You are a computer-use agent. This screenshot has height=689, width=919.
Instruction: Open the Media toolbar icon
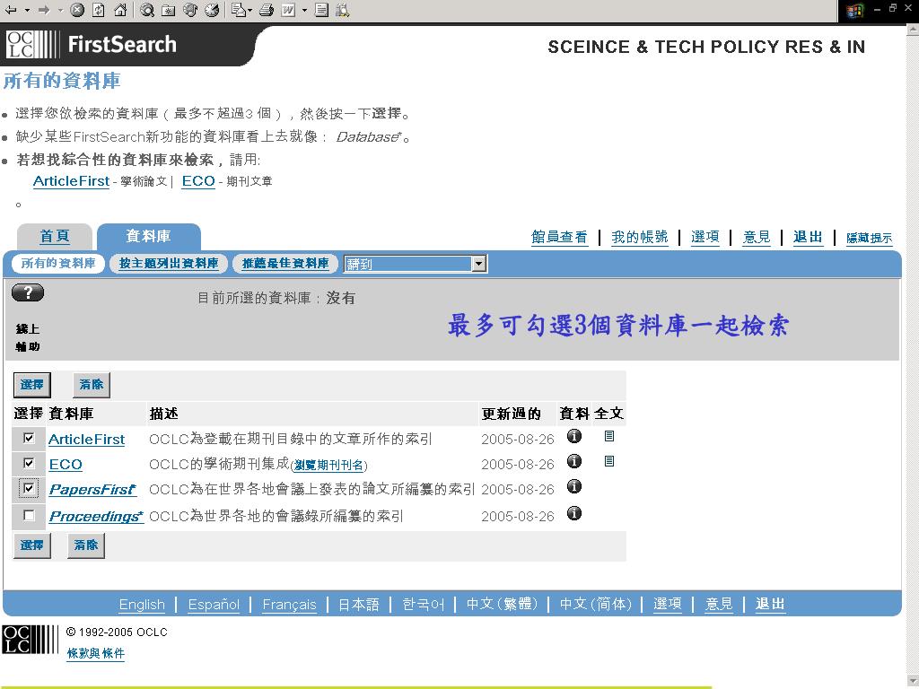pyautogui.click(x=190, y=10)
